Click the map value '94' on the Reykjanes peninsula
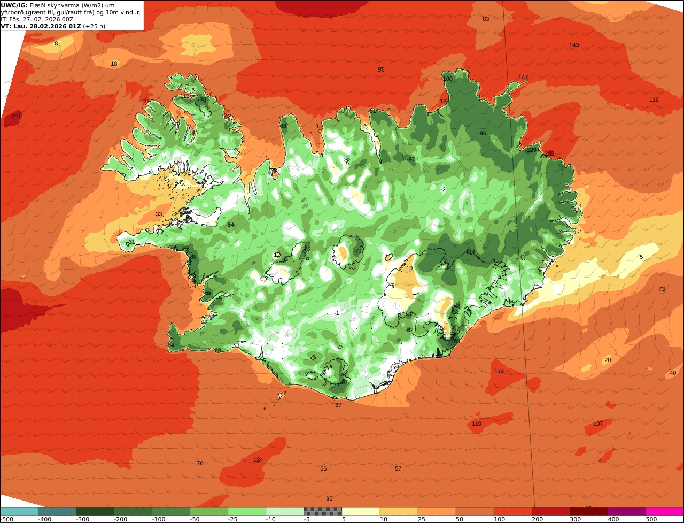Image resolution: width=684 pixels, height=523 pixels. [x=171, y=345]
